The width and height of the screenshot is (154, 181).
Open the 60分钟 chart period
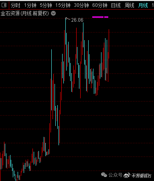[x=100, y=5]
